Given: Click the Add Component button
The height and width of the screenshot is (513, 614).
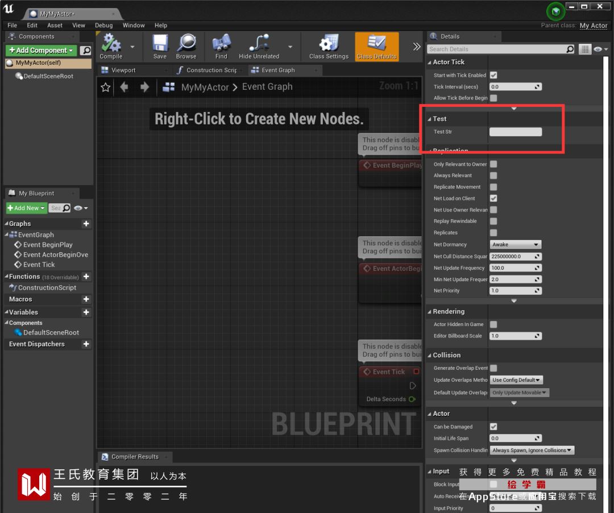Looking at the screenshot, I should point(41,50).
